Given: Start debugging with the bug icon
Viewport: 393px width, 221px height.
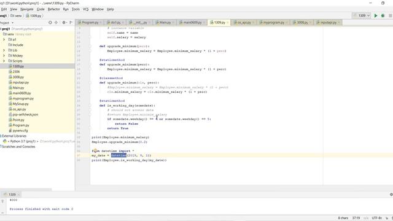Looking at the screenshot, I should (383, 15).
